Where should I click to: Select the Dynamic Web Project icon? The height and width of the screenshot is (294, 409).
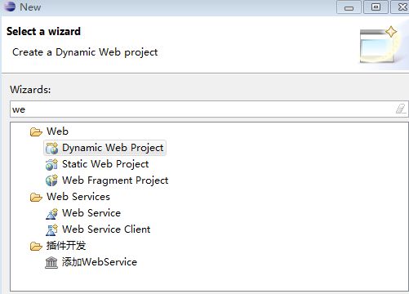click(x=51, y=148)
